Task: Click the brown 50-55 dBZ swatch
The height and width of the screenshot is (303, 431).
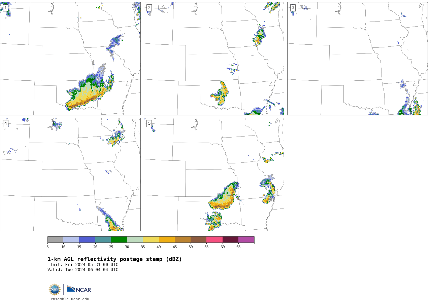Action: click(198, 240)
